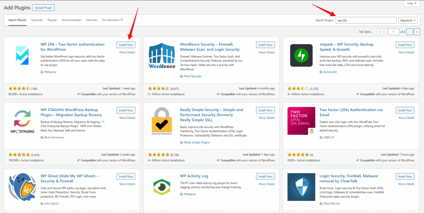Click the CleanTalk shield logo icon

pos(301,187)
